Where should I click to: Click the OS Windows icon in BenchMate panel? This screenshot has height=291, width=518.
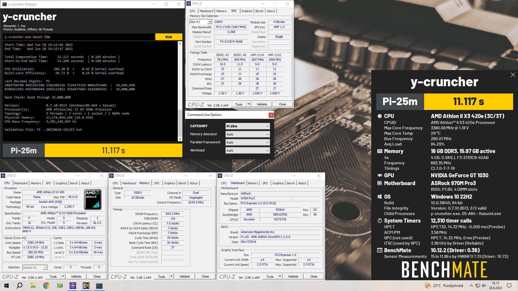tap(380, 197)
